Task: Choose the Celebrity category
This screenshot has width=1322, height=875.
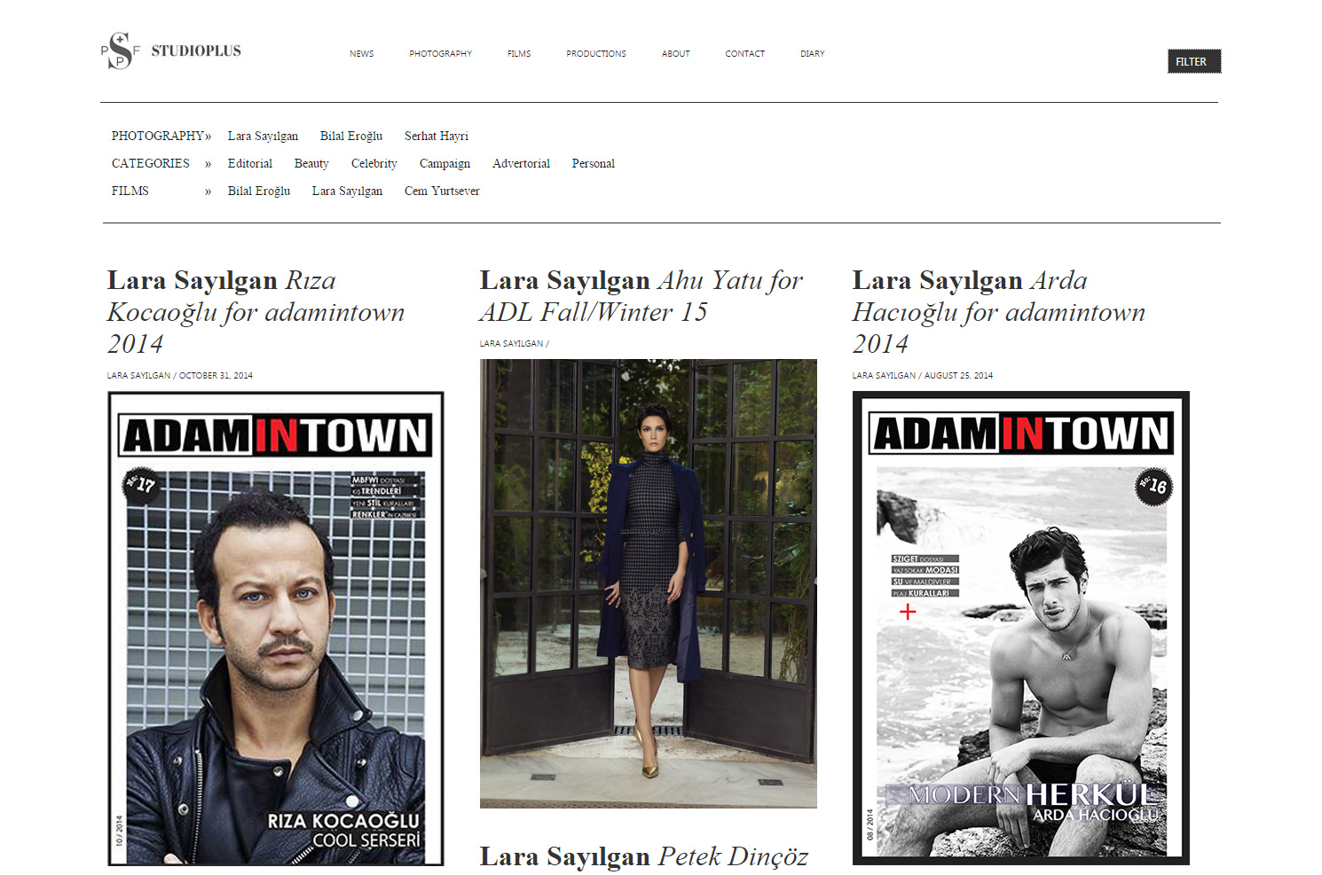Action: (374, 164)
